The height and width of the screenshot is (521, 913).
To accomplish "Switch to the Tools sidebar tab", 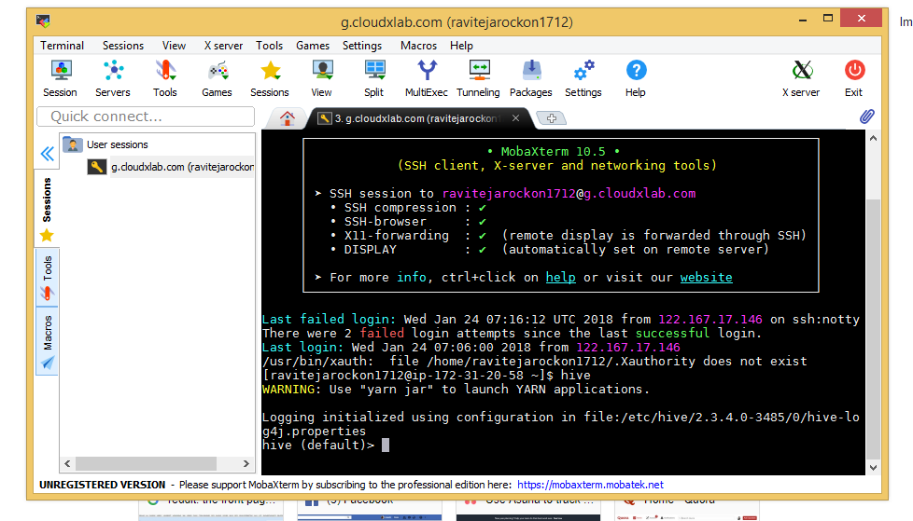I will [48, 278].
